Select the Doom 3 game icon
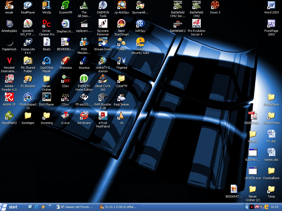This screenshot has width=282, height=211. click(215, 7)
